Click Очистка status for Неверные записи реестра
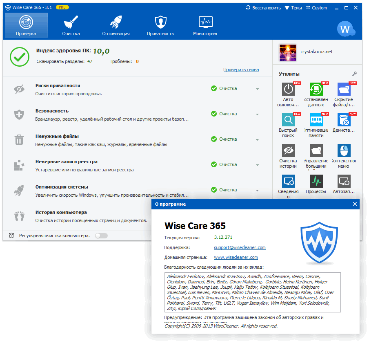The width and height of the screenshot is (369, 348). click(224, 164)
